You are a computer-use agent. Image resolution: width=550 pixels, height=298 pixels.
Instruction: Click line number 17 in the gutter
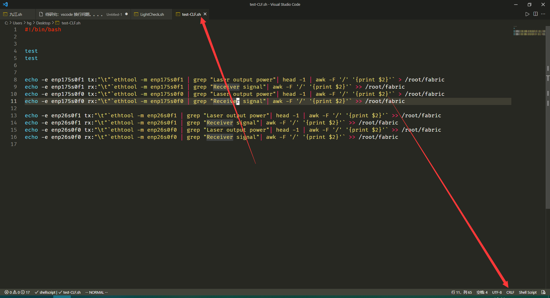coord(14,144)
